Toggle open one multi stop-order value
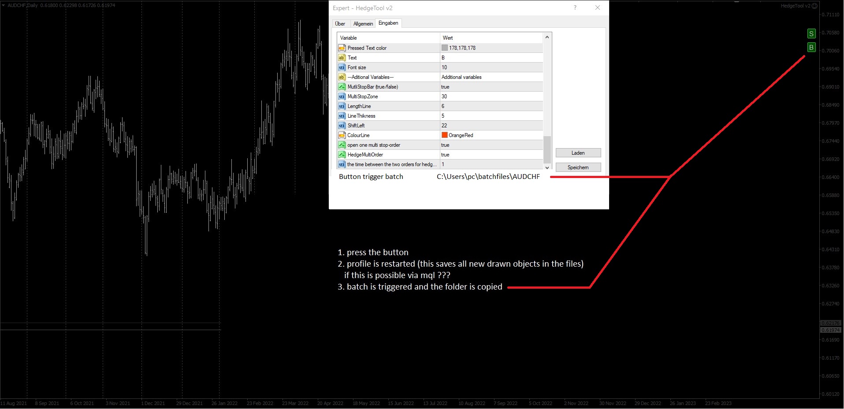The height and width of the screenshot is (409, 844). pyautogui.click(x=445, y=145)
